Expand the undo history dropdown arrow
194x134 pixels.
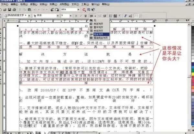coord(39,10)
